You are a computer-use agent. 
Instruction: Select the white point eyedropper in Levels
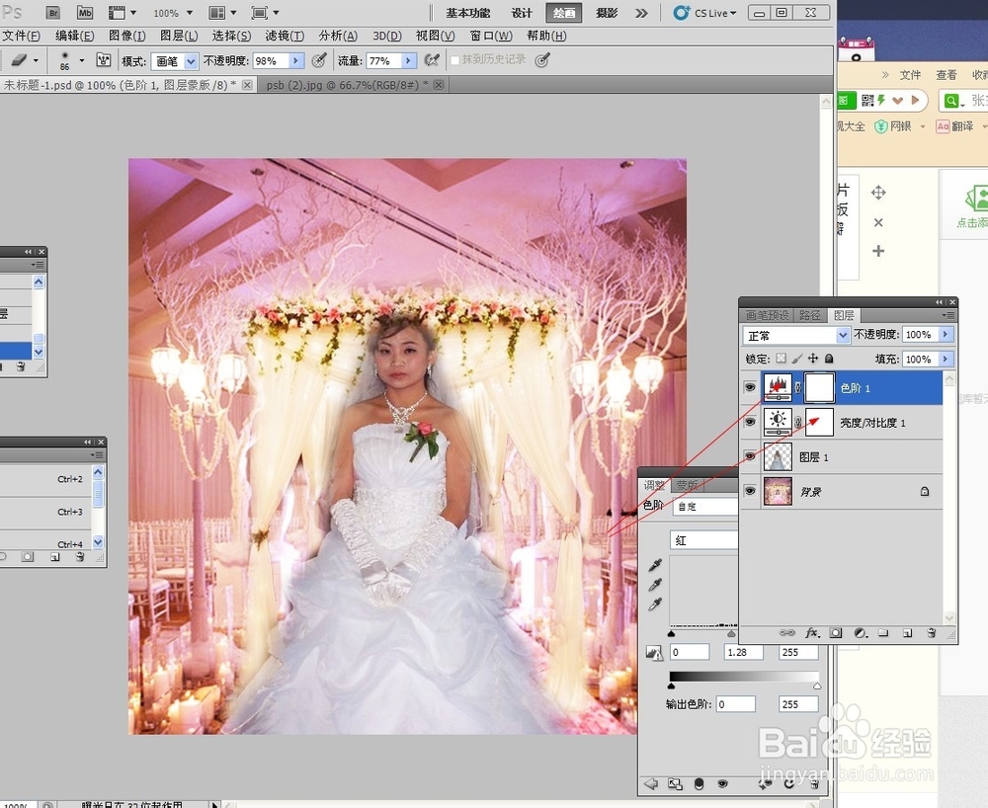pyautogui.click(x=655, y=604)
